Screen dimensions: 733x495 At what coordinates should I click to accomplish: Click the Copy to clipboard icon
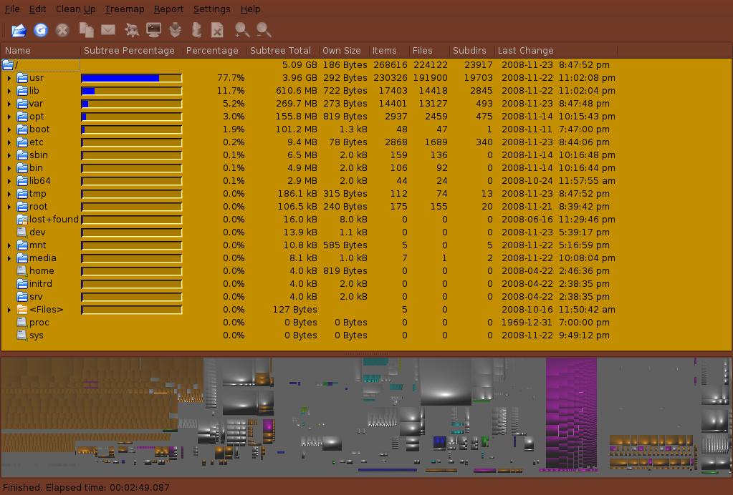[86, 30]
